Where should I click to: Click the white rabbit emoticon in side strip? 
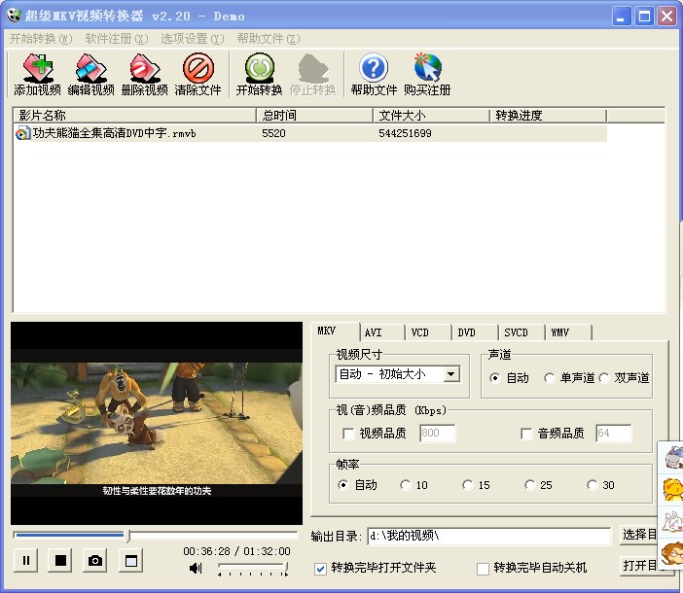(673, 522)
